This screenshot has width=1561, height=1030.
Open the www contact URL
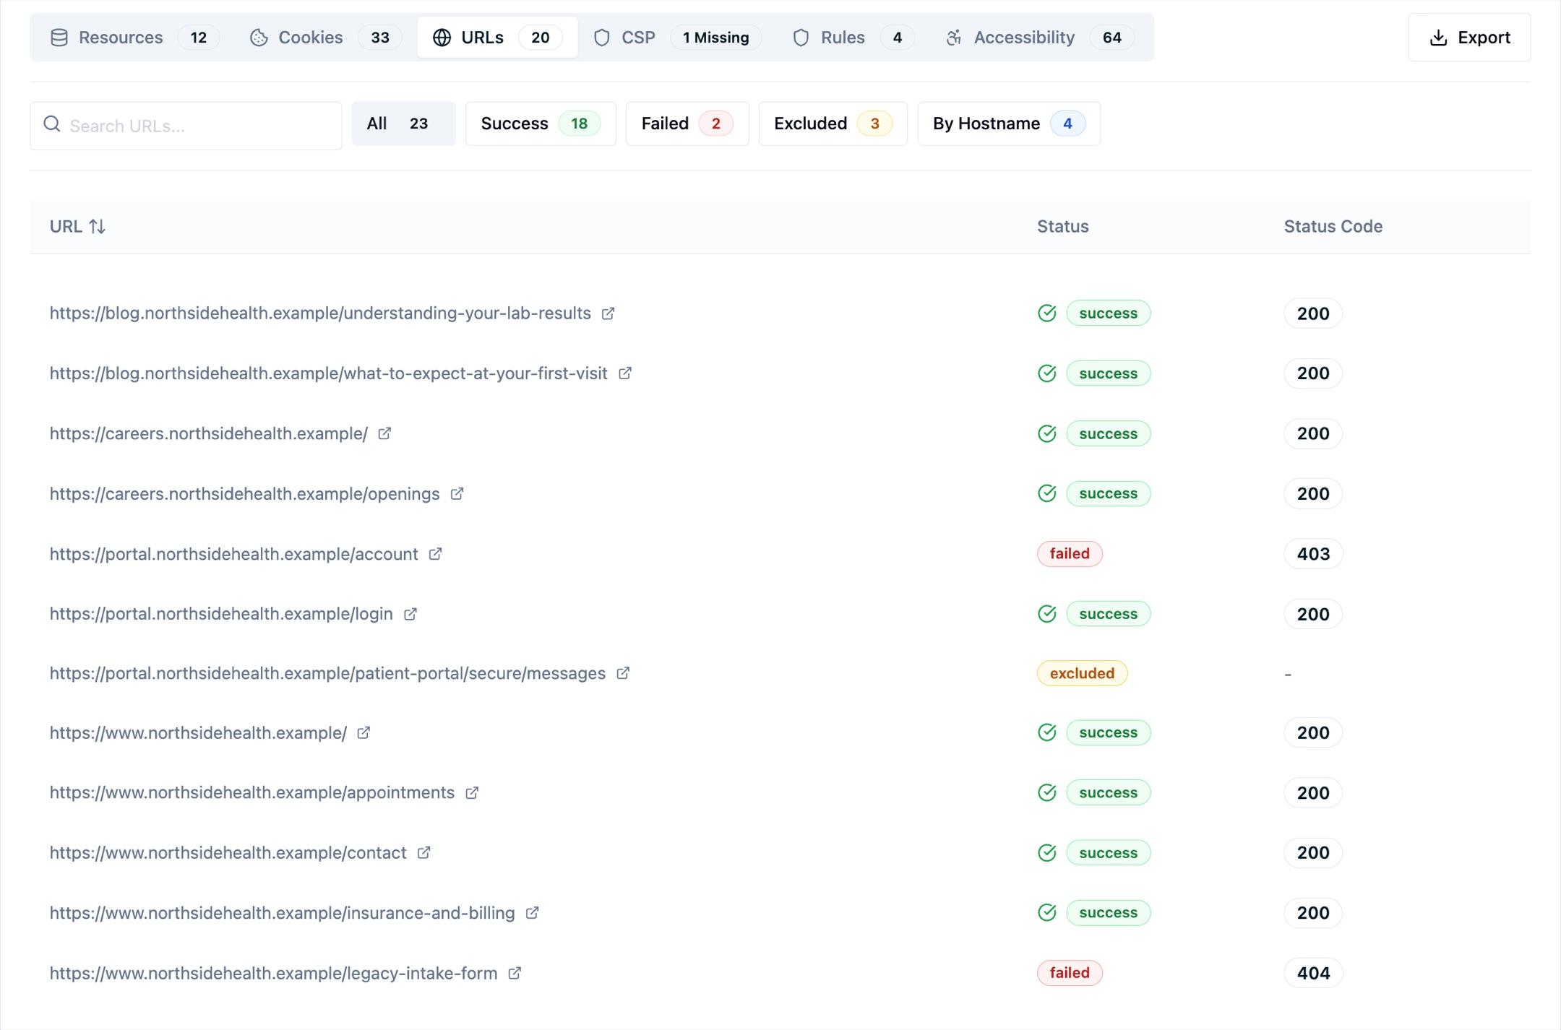pos(228,853)
